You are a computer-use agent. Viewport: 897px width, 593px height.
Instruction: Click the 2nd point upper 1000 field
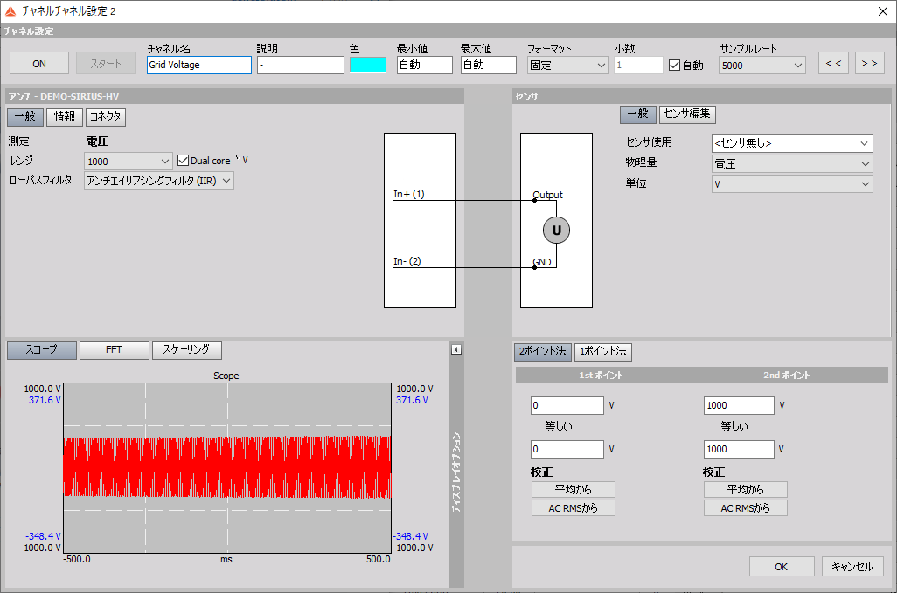[x=739, y=405]
